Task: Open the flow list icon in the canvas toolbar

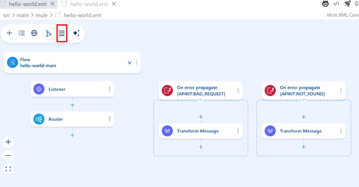Action: click(22, 33)
